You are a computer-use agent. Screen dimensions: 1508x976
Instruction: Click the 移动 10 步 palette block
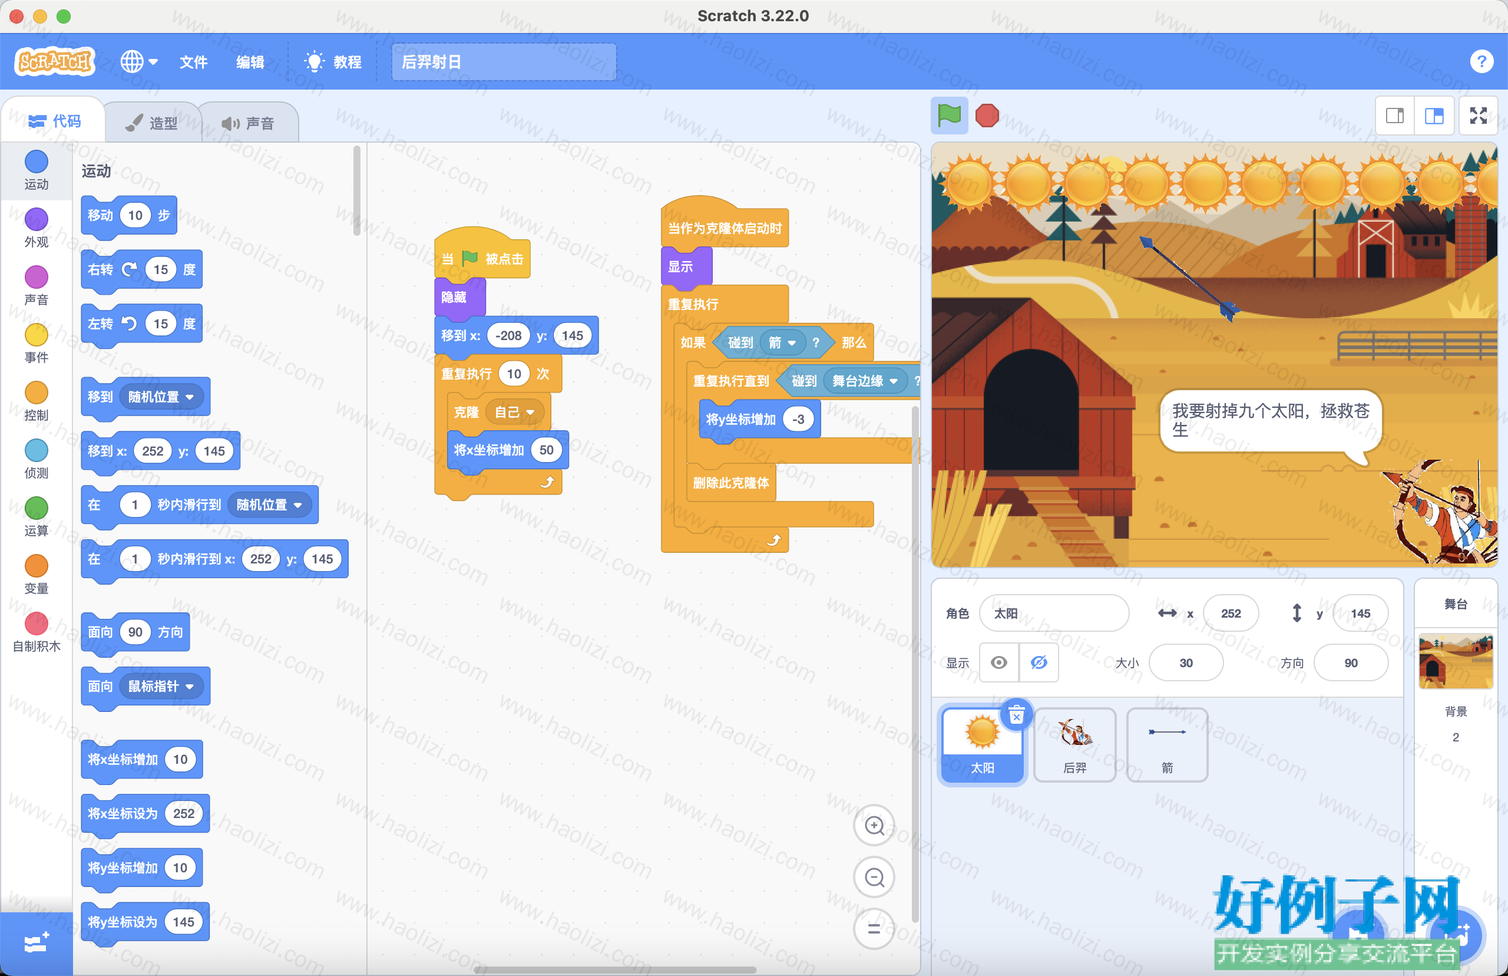coord(128,216)
